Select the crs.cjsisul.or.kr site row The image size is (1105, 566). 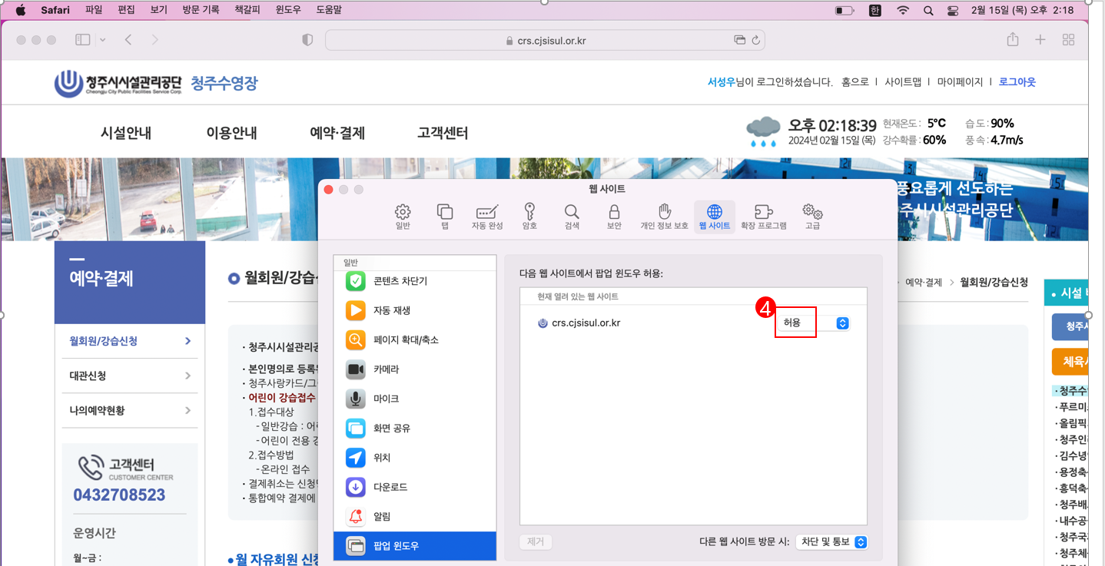693,323
